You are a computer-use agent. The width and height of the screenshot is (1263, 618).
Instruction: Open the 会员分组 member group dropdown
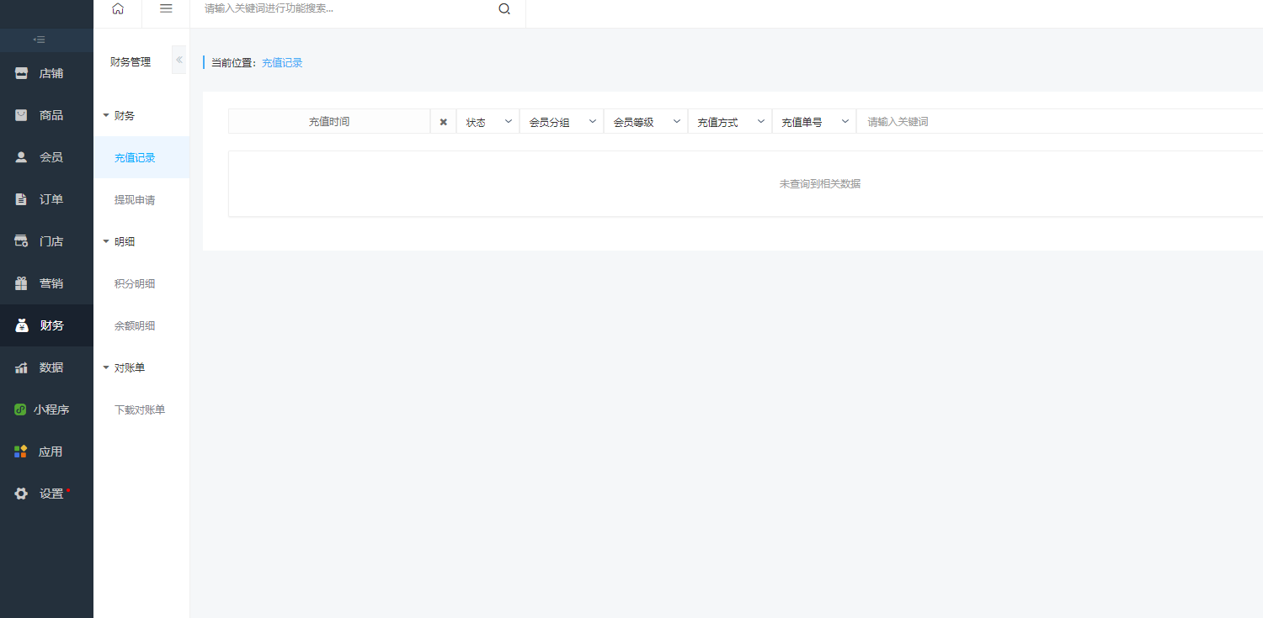coord(562,122)
